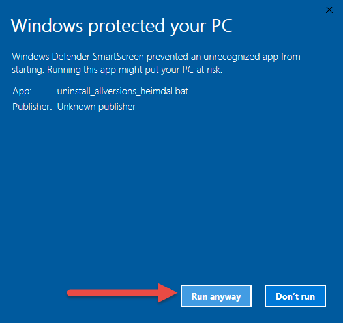This screenshot has height=323, width=343.
Task: Click the "Windows Defender SmartScreen" text
Action: [x=78, y=57]
